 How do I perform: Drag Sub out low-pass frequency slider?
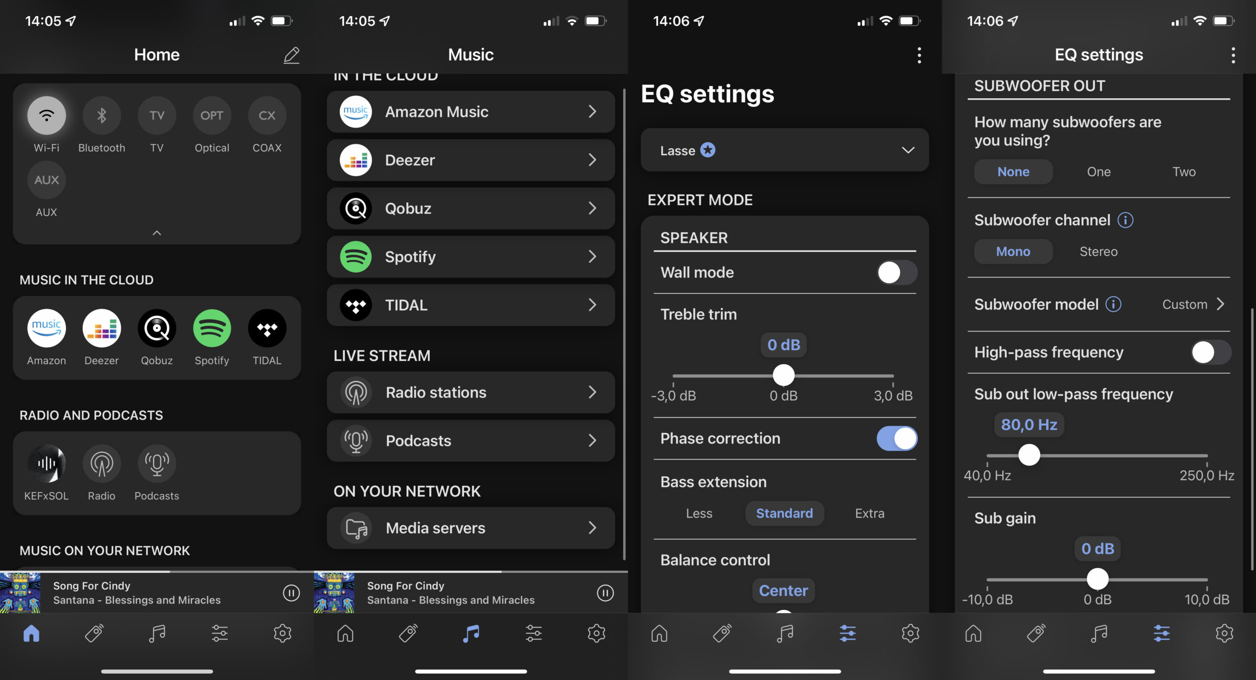click(x=1028, y=456)
